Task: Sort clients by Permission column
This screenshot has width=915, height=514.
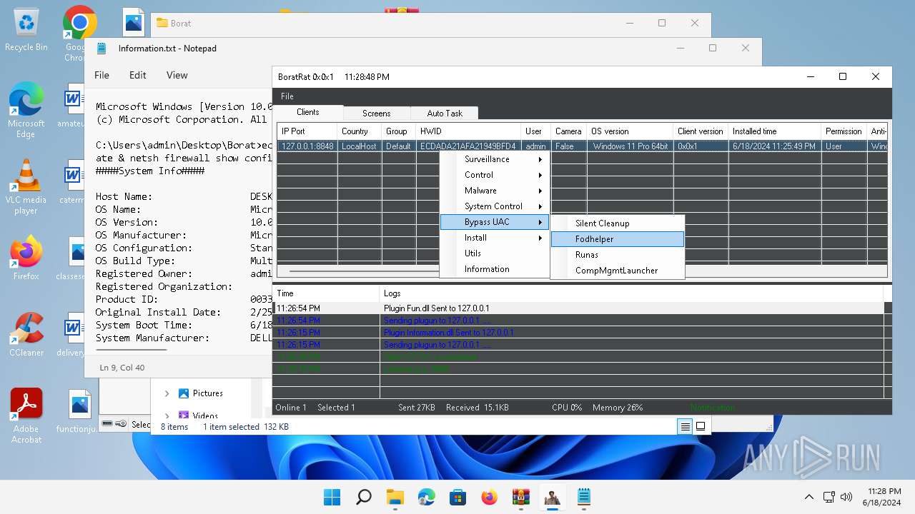Action: pyautogui.click(x=844, y=131)
